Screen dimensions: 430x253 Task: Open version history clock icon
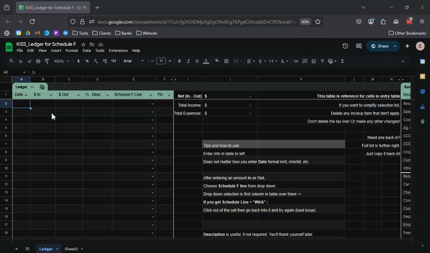345,46
